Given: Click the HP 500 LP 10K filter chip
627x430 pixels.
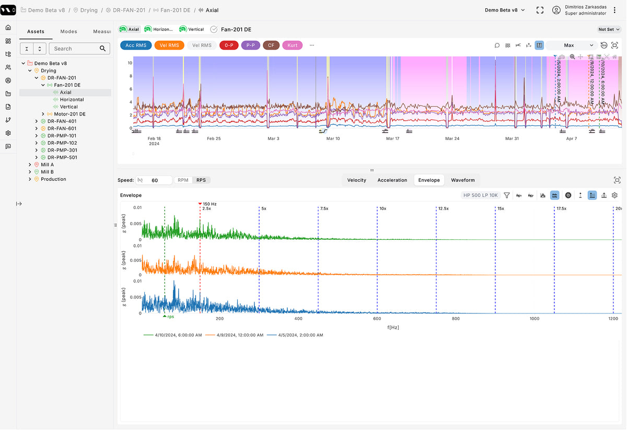Looking at the screenshot, I should tap(481, 195).
